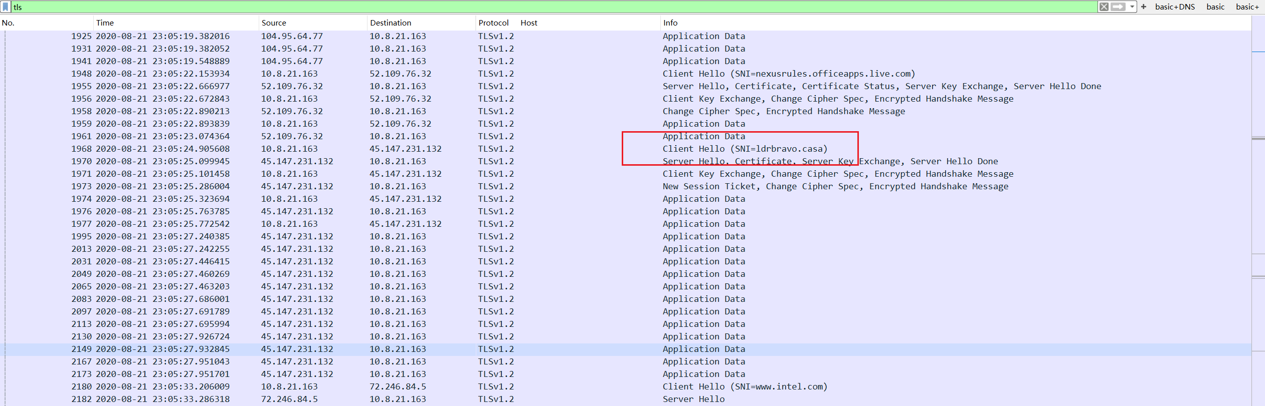Sort packets by the No. column
Image resolution: width=1265 pixels, height=406 pixels.
(8, 23)
